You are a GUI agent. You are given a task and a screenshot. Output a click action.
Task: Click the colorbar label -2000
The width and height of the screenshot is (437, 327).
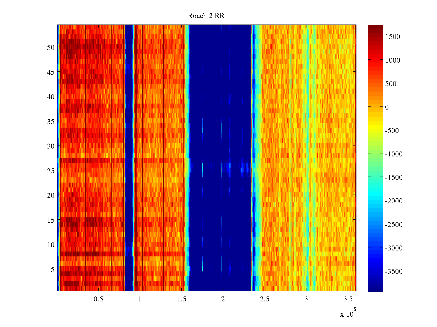click(x=394, y=201)
